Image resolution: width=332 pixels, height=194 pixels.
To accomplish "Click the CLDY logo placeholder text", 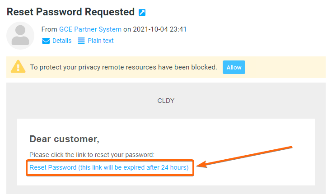I will pyautogui.click(x=166, y=101).
